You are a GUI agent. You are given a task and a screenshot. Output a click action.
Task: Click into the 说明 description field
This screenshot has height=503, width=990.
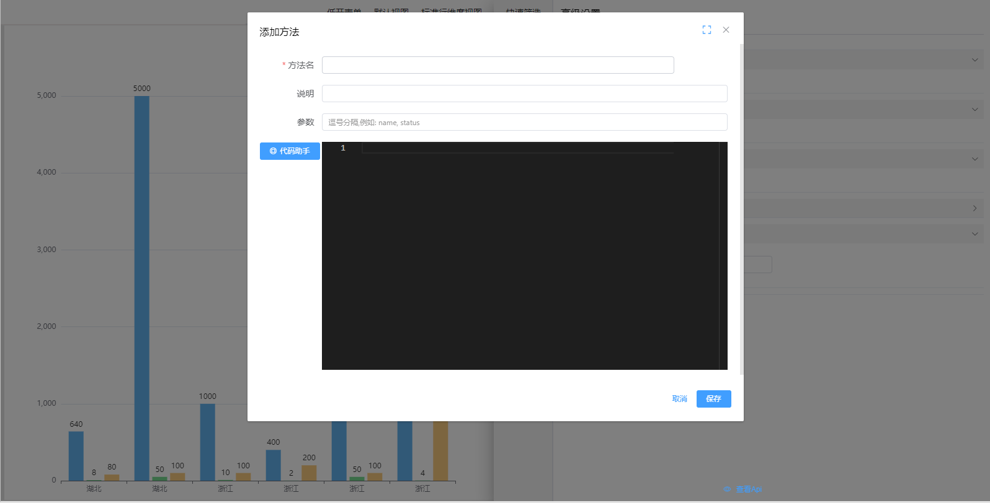point(524,94)
